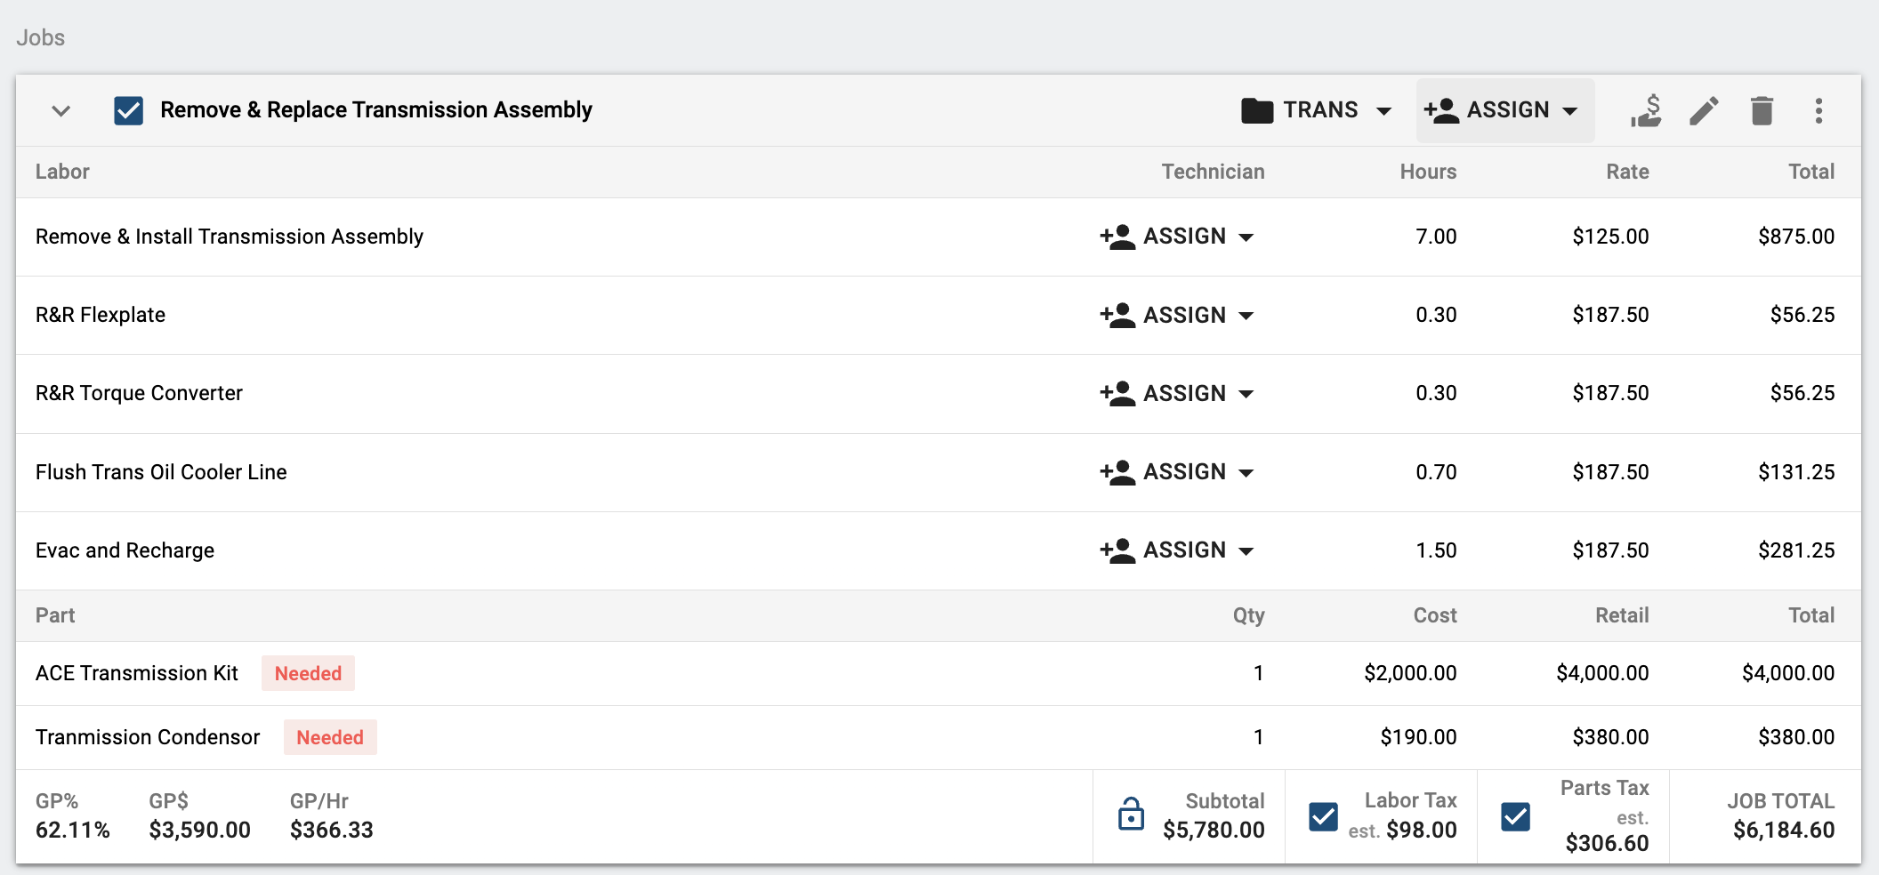This screenshot has height=875, width=1879.
Task: Assign technician for Flush Trans Oil Cooler Line
Action: 1177,472
